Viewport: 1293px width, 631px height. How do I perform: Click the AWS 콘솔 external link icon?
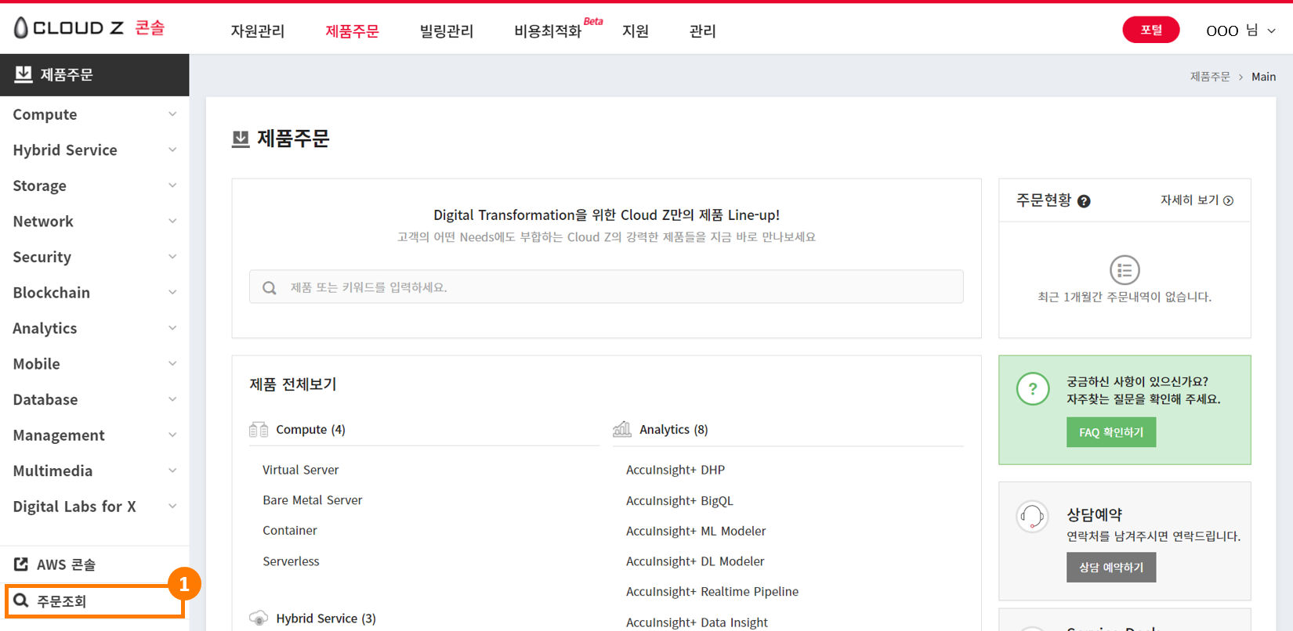pyautogui.click(x=21, y=564)
